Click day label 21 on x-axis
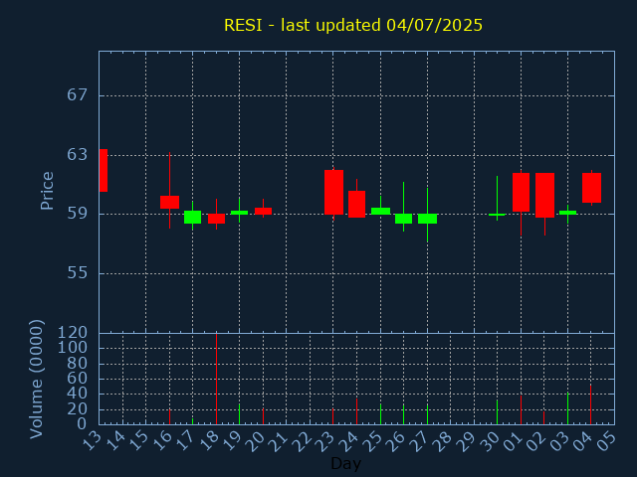Viewport: 637px width, 477px height. pos(282,441)
